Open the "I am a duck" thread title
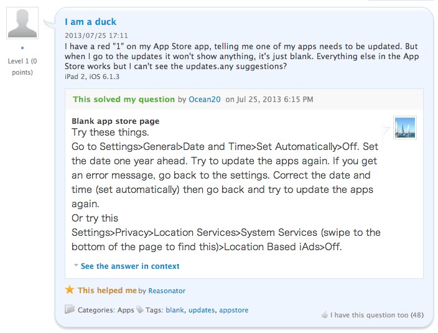This screenshot has height=333, width=438. (90, 22)
